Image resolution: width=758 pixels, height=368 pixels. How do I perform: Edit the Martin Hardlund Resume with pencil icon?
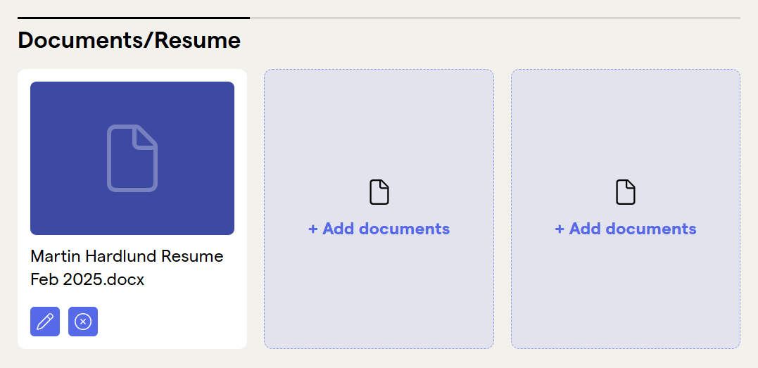(x=45, y=322)
